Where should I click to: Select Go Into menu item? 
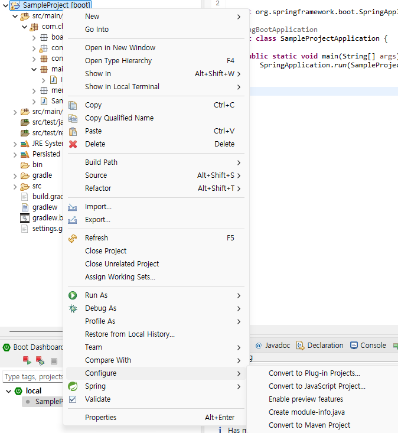(156, 30)
